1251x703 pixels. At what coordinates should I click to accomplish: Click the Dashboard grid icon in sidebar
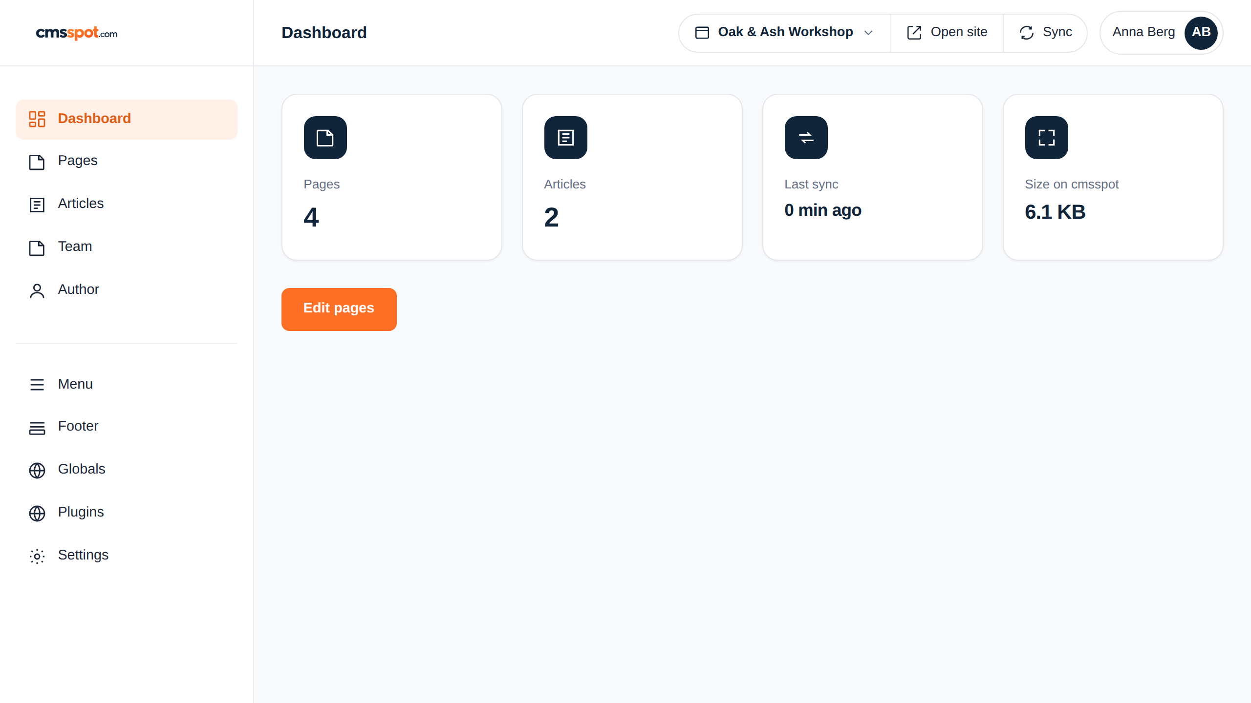coord(37,119)
